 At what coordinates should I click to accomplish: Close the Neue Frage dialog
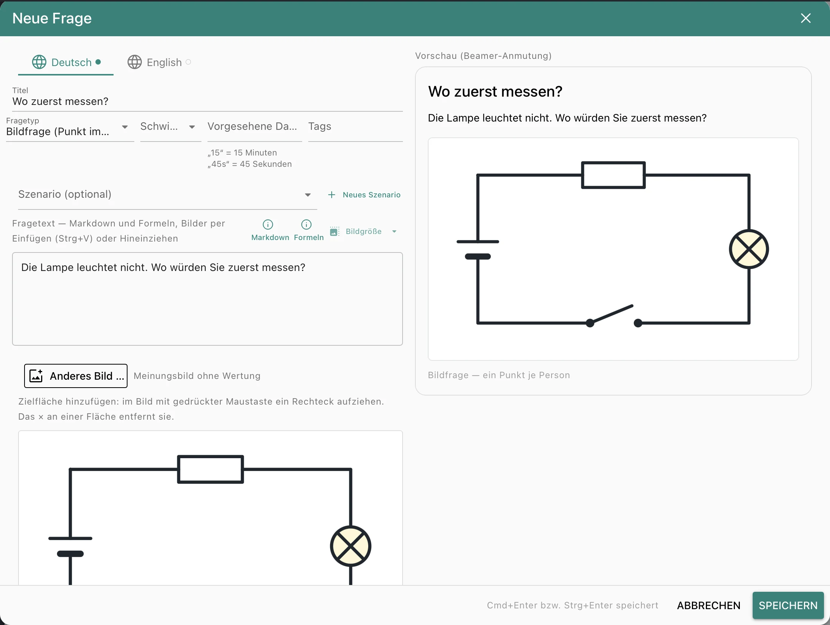pos(806,18)
